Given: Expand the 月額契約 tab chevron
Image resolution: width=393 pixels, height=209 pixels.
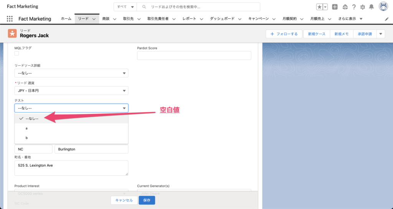Looking at the screenshot, I should 302,19.
